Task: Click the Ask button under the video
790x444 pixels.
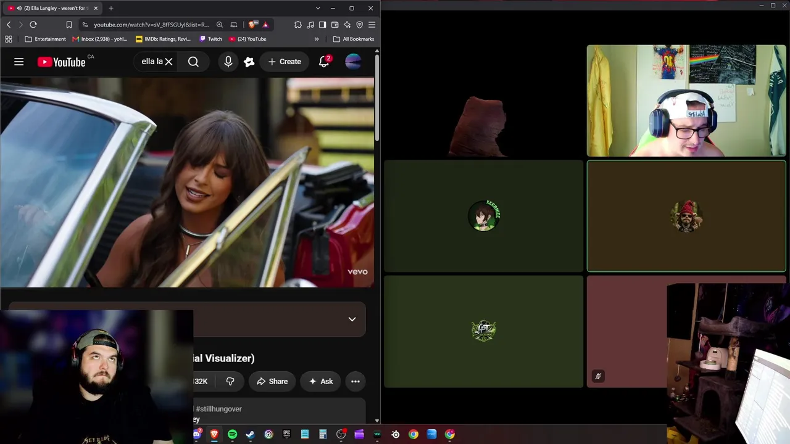Action: pos(321,381)
